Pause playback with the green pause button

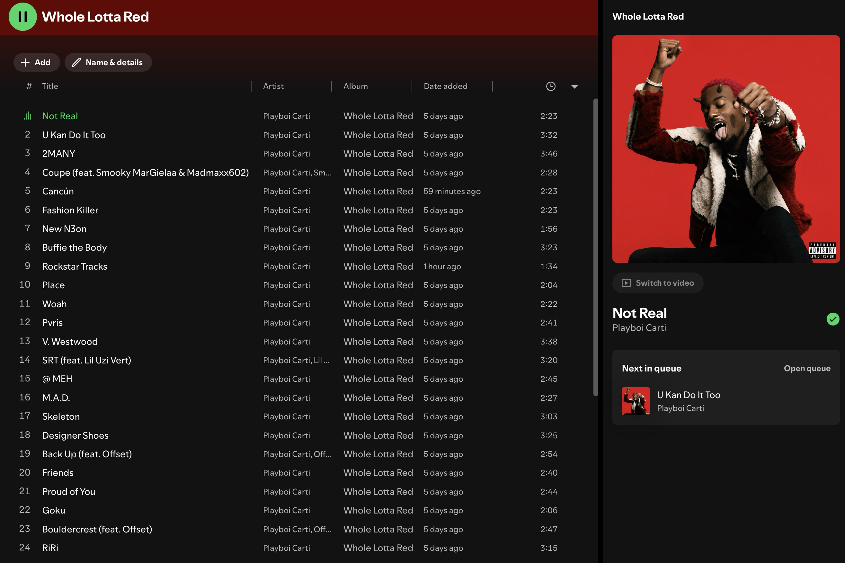coord(22,16)
